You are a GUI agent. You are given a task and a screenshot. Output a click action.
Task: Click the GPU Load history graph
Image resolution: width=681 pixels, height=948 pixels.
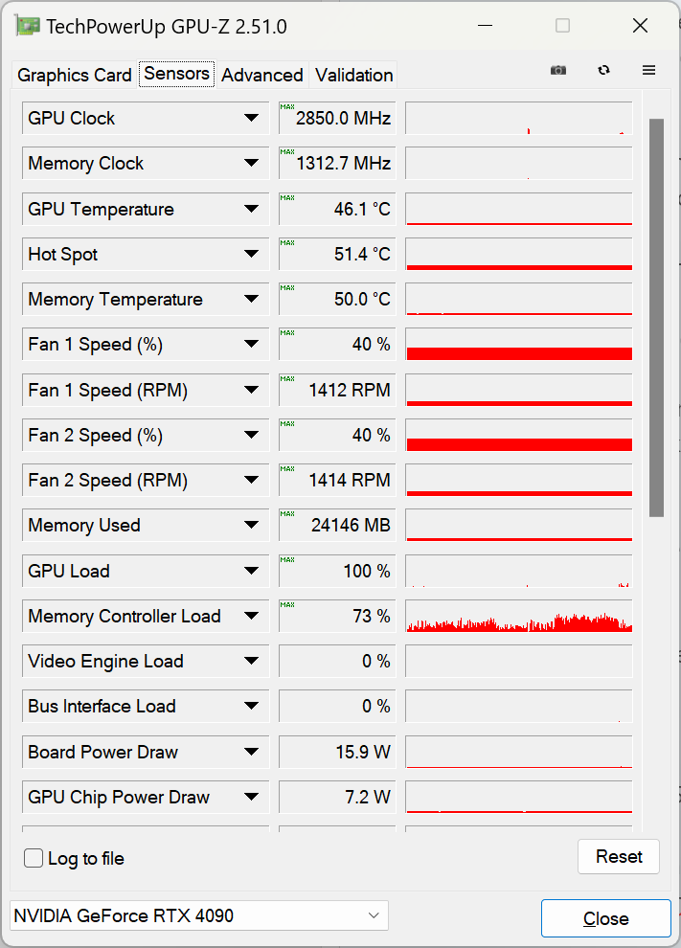(x=519, y=571)
